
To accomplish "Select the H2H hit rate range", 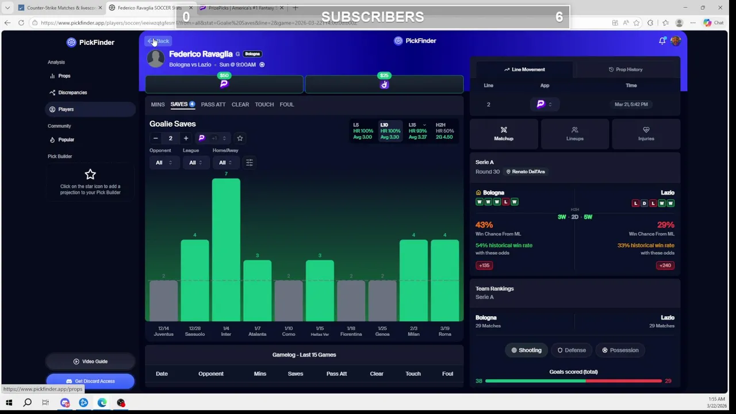I will pyautogui.click(x=444, y=131).
